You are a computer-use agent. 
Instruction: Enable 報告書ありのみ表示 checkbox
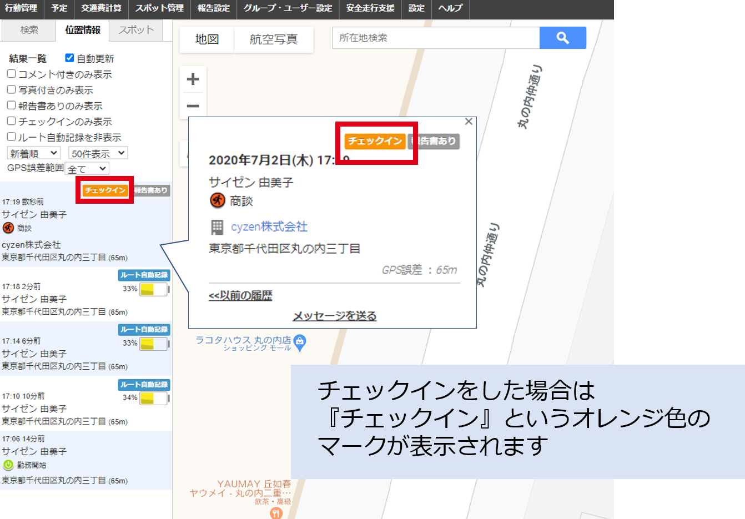11,105
